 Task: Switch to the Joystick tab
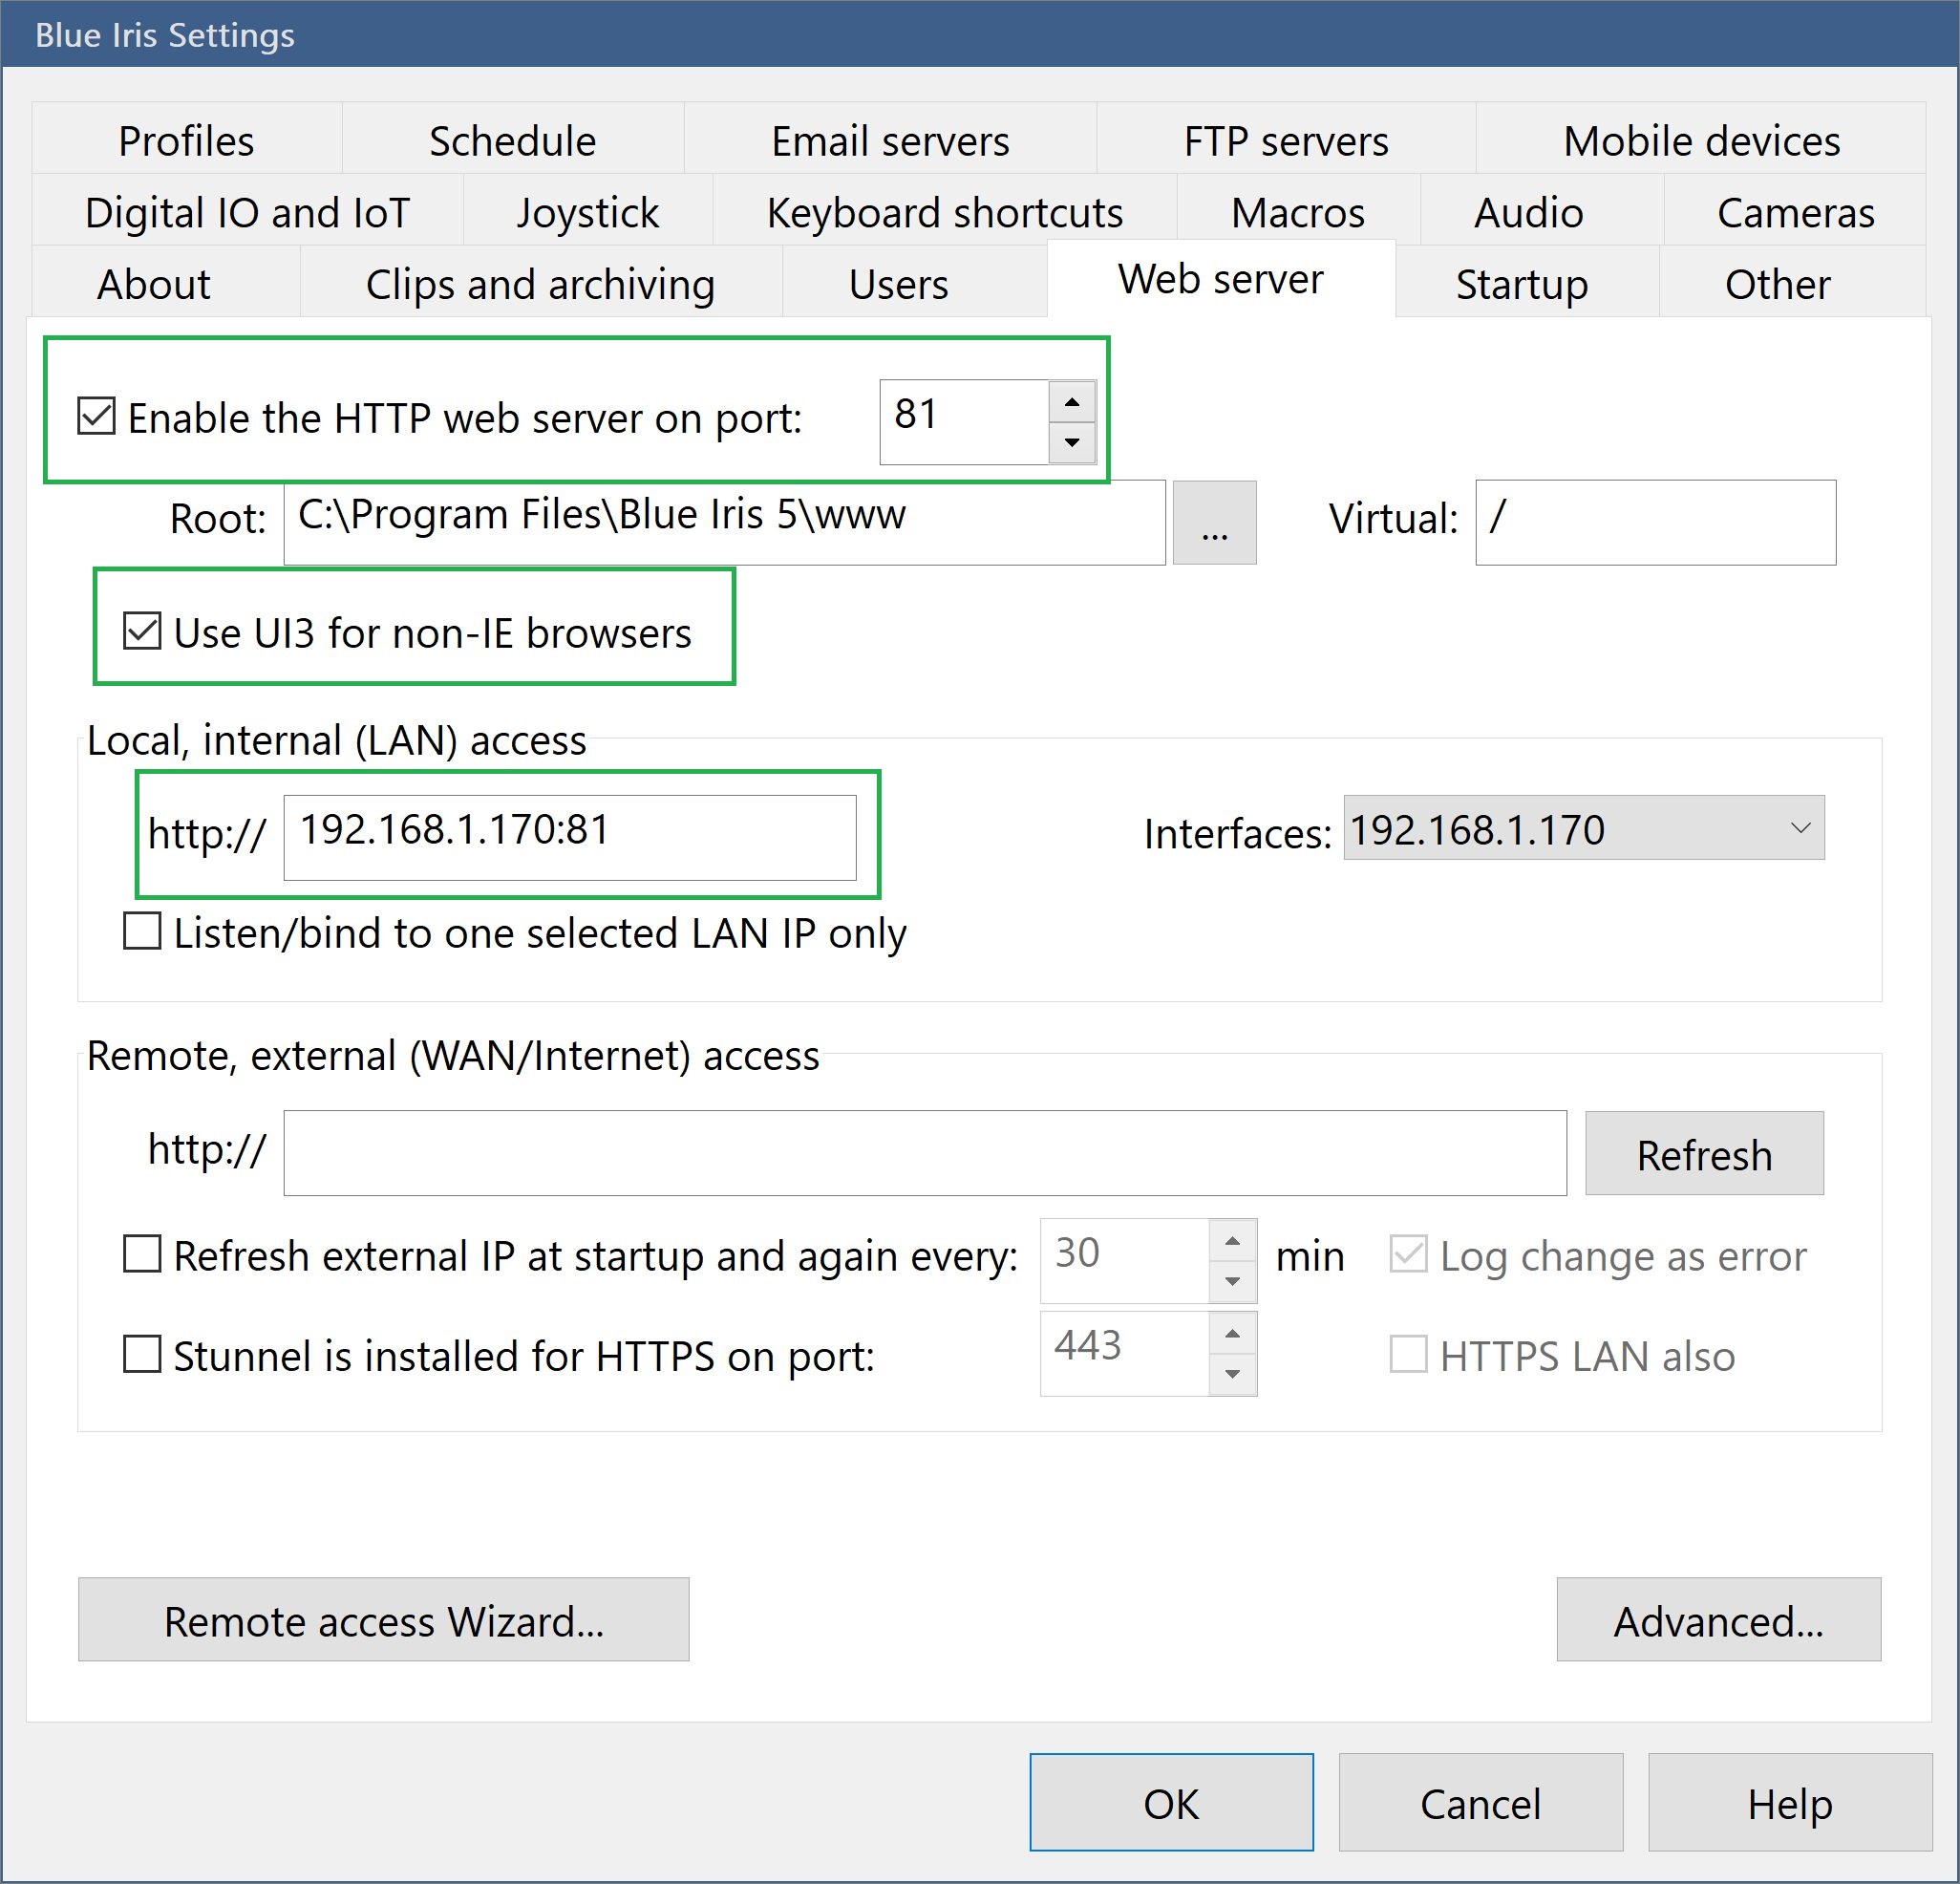pos(588,212)
